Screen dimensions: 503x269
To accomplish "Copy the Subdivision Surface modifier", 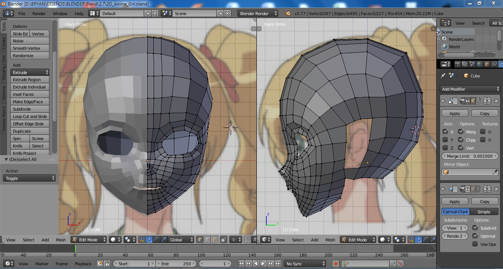I will (x=485, y=202).
